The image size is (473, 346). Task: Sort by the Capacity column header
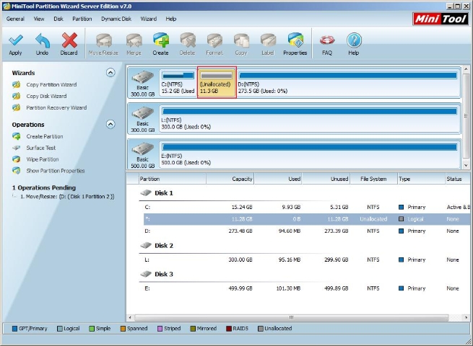tap(230, 179)
